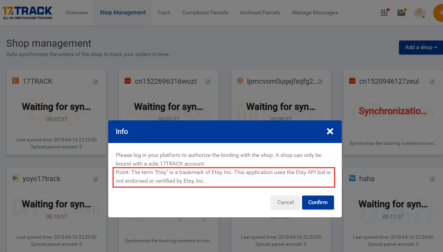Confirm the Info dialog

point(318,203)
